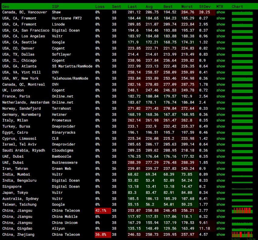Click the Loss column header
This screenshot has width=258, height=240.
[x=100, y=7]
